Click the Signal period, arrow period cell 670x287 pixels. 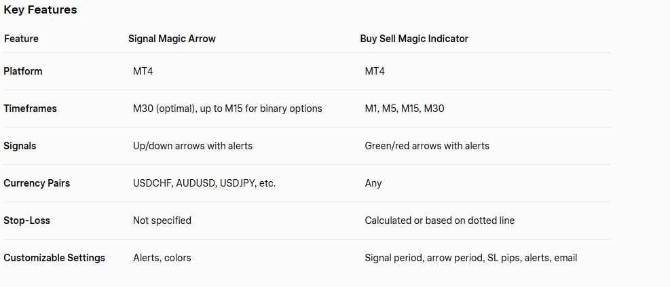(471, 258)
